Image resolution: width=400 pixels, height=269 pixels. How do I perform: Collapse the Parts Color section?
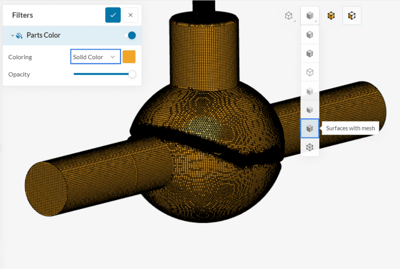[13, 35]
